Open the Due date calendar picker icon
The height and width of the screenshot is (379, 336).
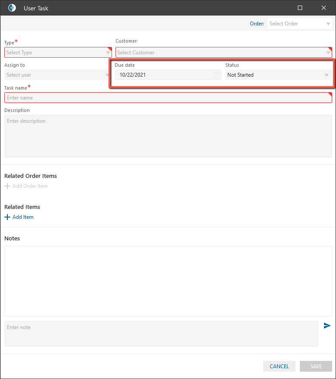217,75
